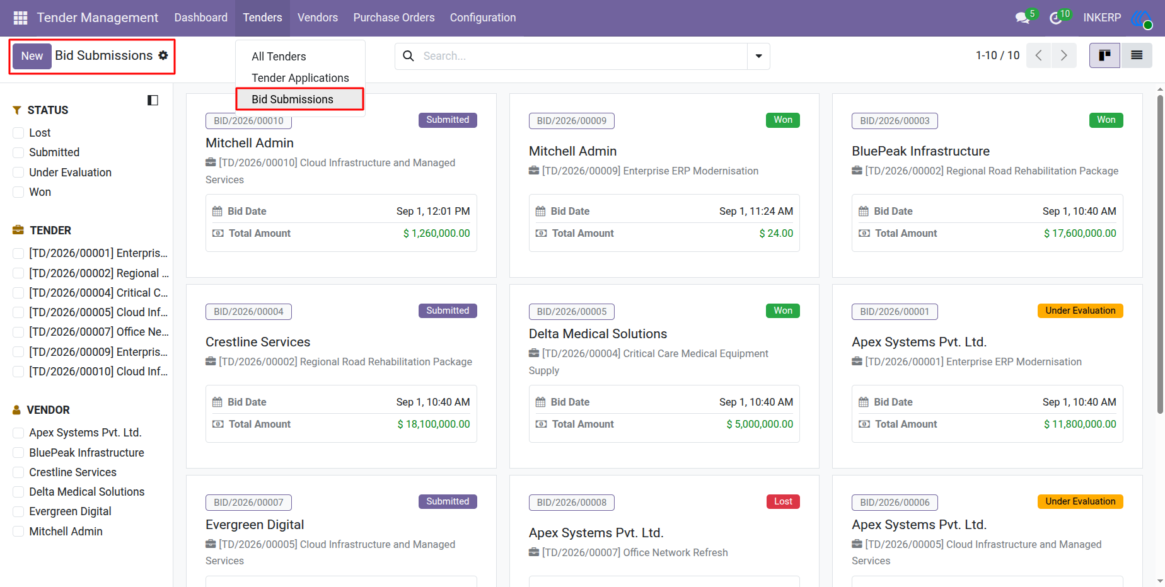Choose Bid Submissions menu entry
Image resolution: width=1165 pixels, height=587 pixels.
(300, 100)
